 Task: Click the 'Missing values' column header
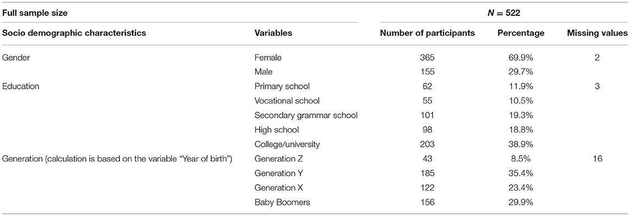[597, 33]
